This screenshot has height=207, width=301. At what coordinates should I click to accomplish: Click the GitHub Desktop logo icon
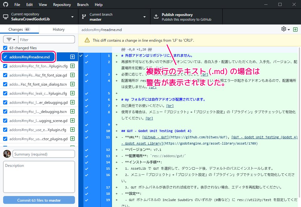(5, 4)
